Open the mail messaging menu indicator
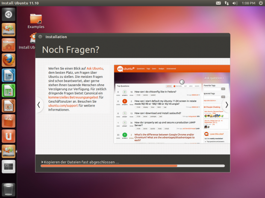Screen dimensions: 265x198 [x=218, y=3]
